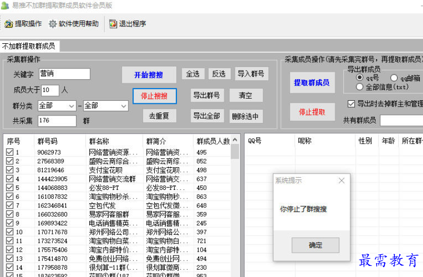Click the 导出群号 button
The width and height of the screenshot is (423, 277).
tap(207, 95)
